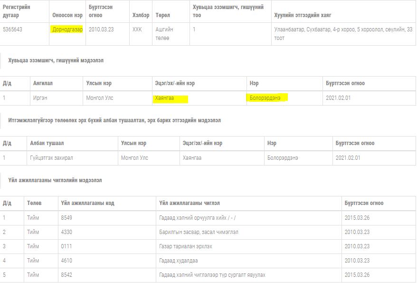Click the Албан тушаал column header
417x283 pixels.
pos(47,143)
